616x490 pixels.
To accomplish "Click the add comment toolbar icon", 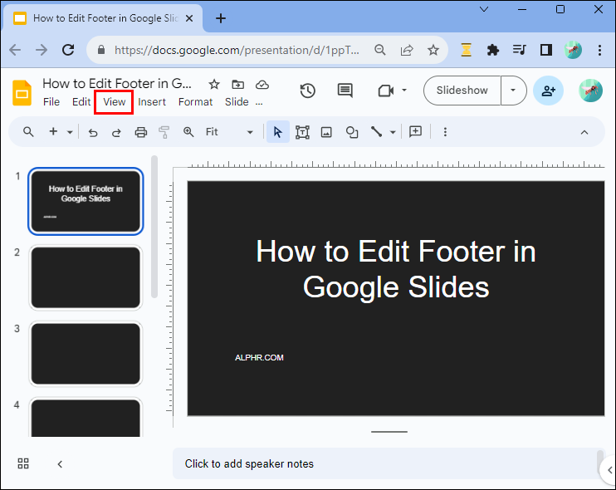I will coord(416,132).
